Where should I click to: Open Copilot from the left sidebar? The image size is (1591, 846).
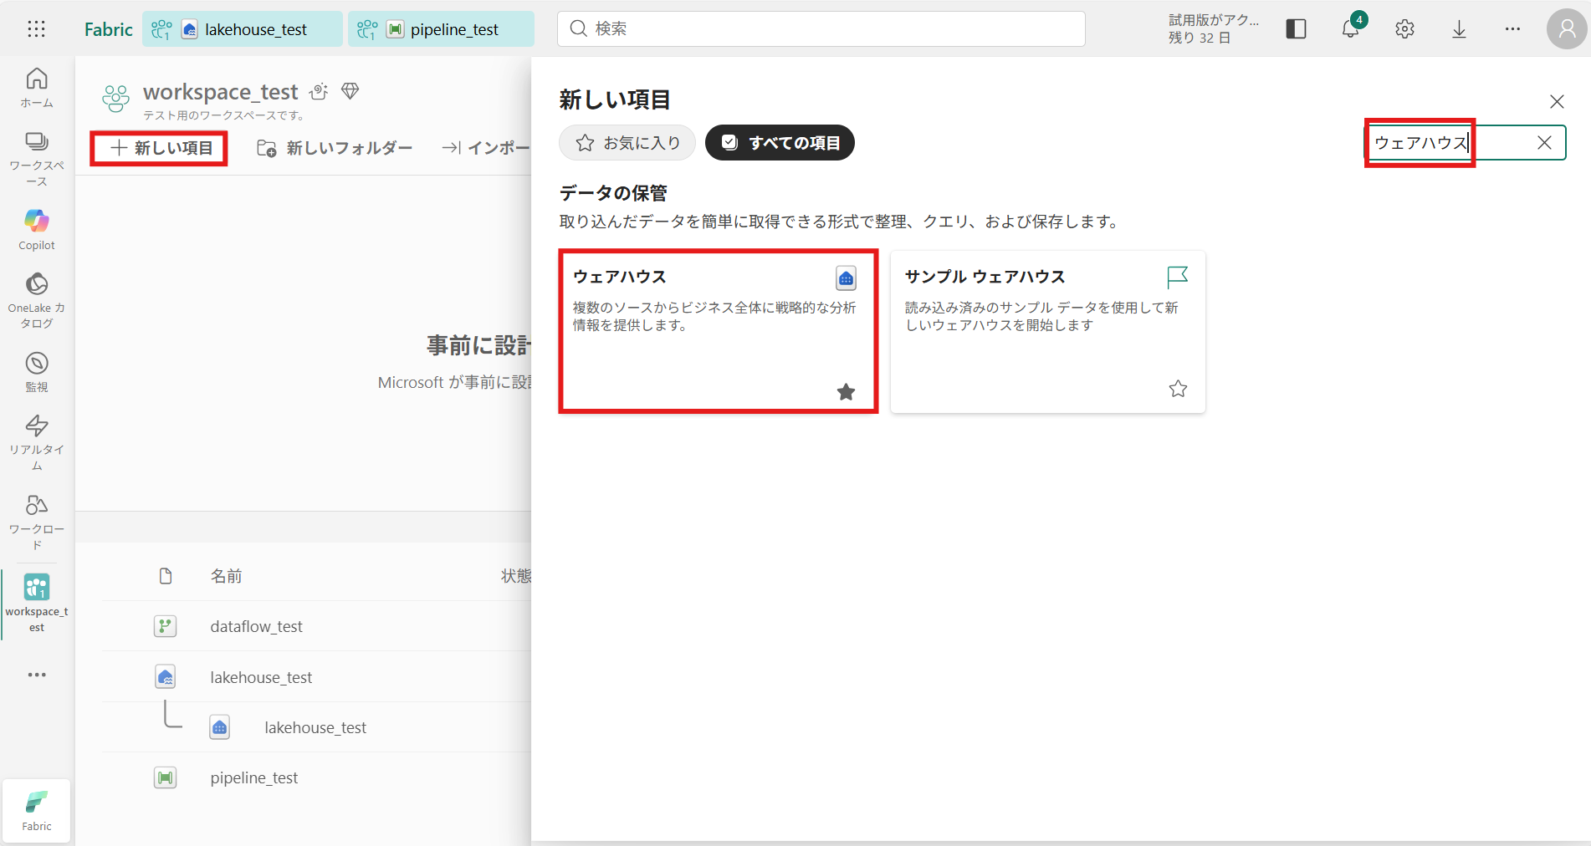point(37,229)
